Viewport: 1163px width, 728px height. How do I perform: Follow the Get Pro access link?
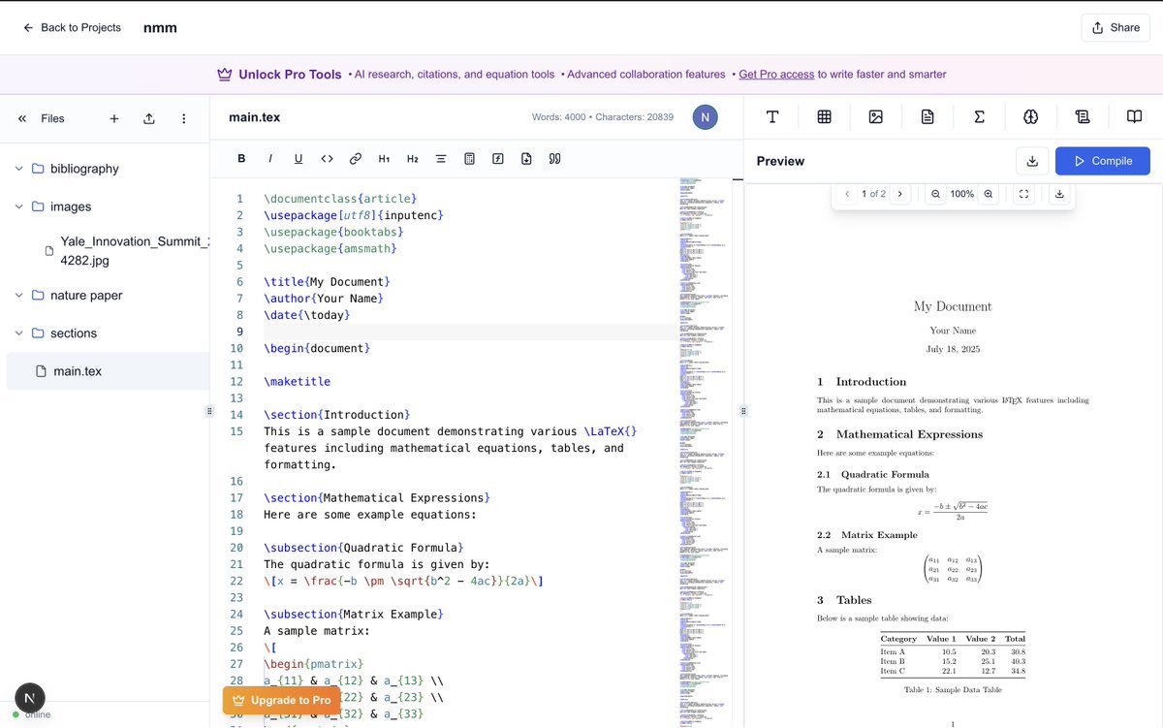coord(776,75)
